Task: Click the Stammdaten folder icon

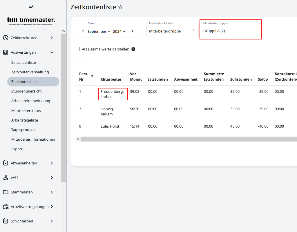Action: (x=6, y=192)
